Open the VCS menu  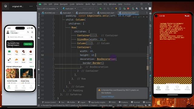click(105, 4)
